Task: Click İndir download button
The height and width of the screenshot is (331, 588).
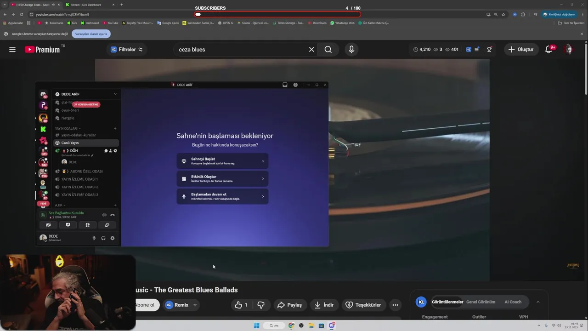Action: pos(324,305)
